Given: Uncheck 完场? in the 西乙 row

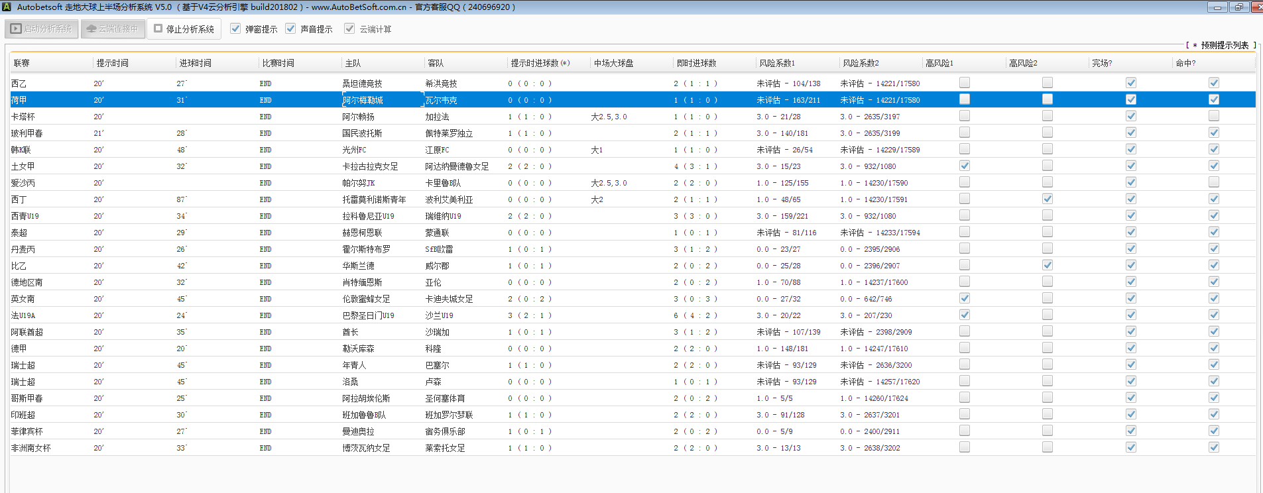Looking at the screenshot, I should pos(1131,83).
